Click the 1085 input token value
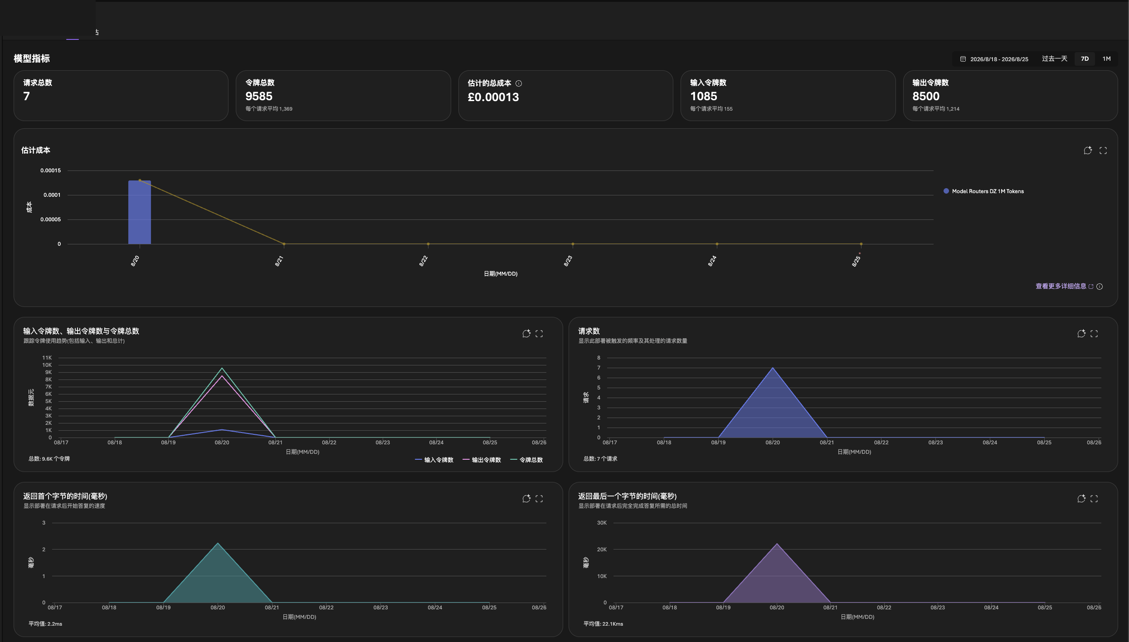Viewport: 1129px width, 642px height. tap(704, 97)
